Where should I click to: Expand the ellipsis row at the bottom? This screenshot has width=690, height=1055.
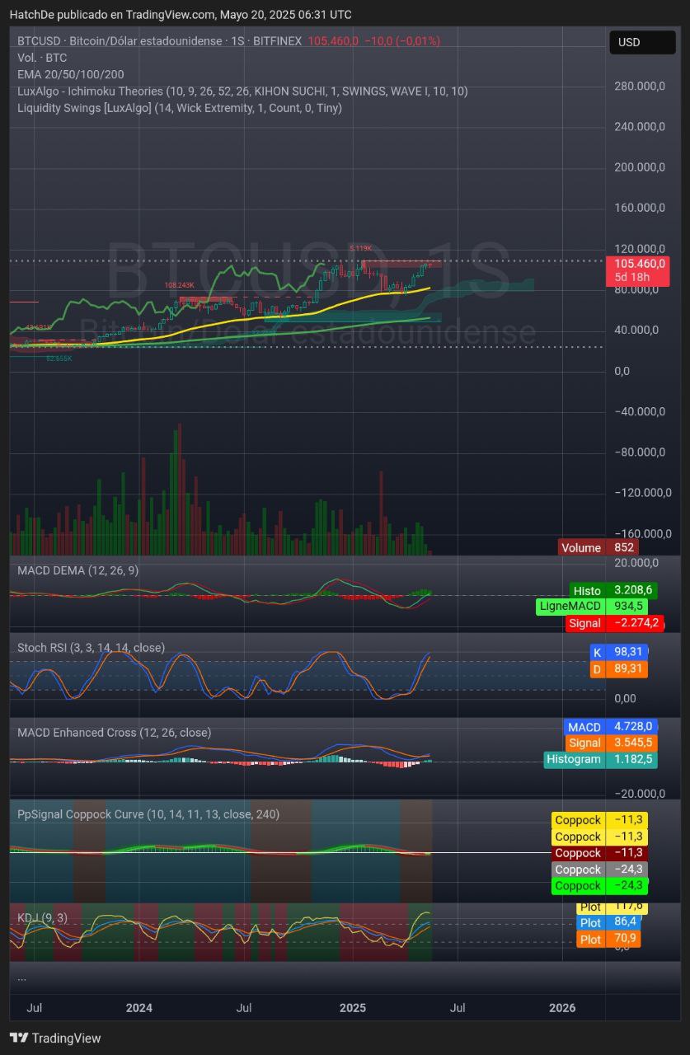point(21,977)
